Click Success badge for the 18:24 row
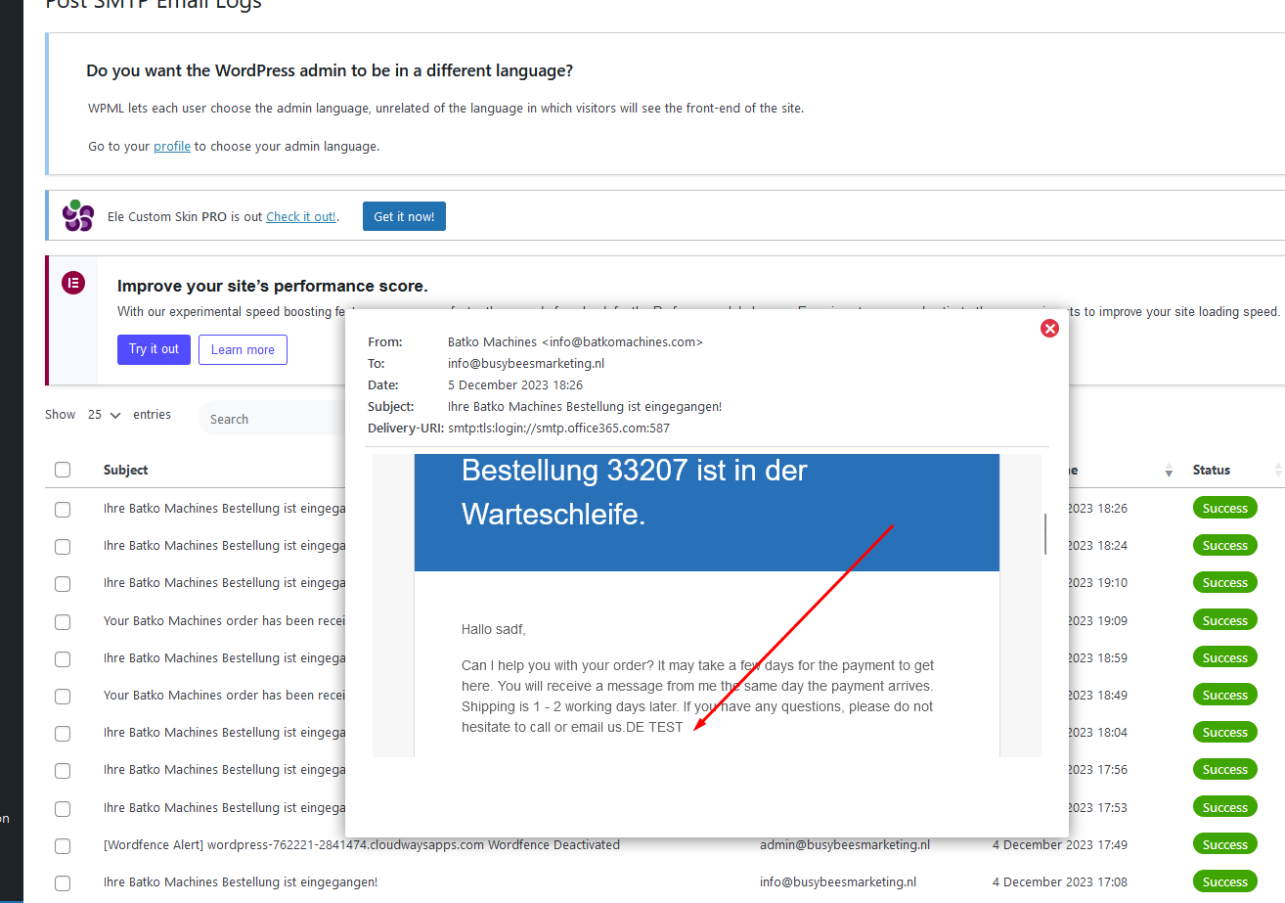This screenshot has width=1285, height=903. click(1224, 545)
